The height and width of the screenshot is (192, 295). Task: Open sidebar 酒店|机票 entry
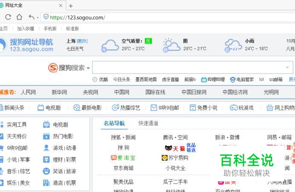59,183
